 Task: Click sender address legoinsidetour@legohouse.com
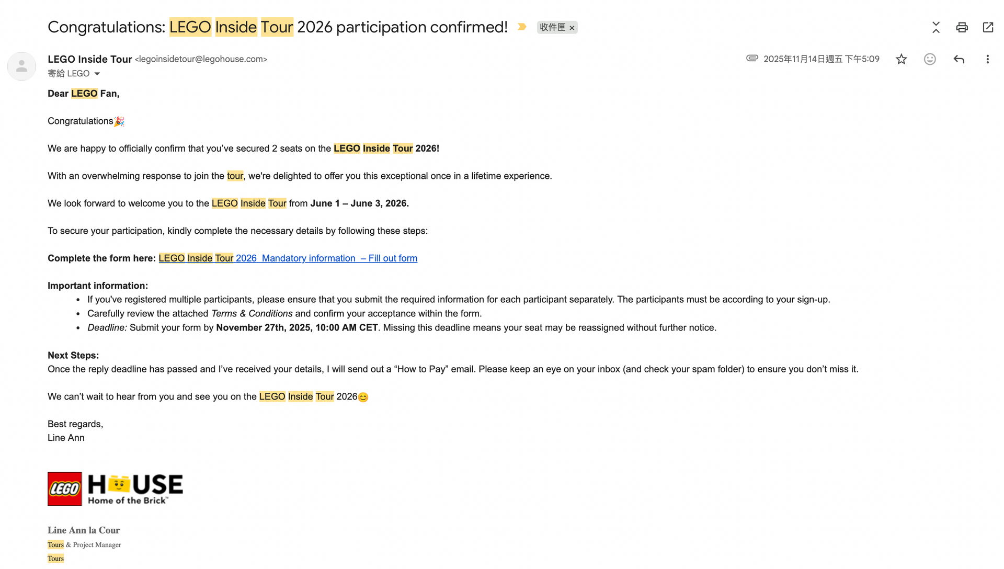(x=201, y=59)
